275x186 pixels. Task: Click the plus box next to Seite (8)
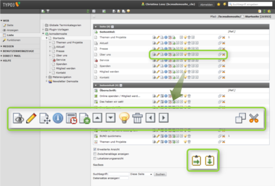pos(112,27)
